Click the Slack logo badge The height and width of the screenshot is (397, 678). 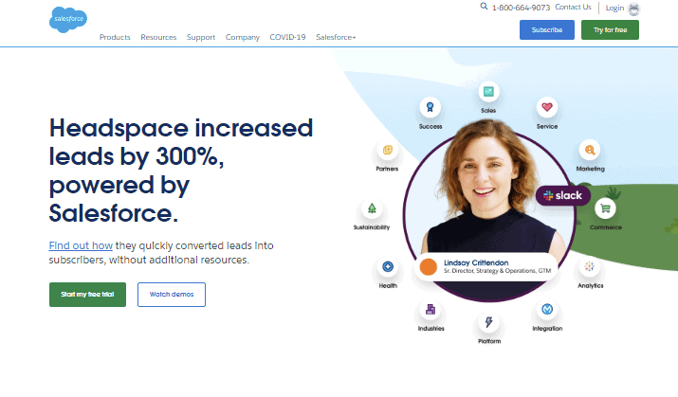pyautogui.click(x=563, y=195)
